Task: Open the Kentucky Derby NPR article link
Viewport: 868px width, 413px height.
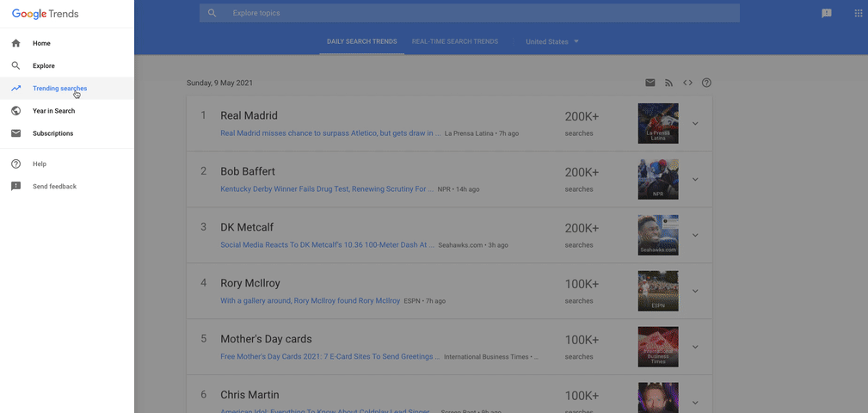Action: tap(327, 189)
